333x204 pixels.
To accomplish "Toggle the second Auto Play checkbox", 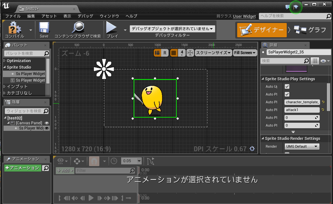I will pyautogui.click(x=287, y=94).
